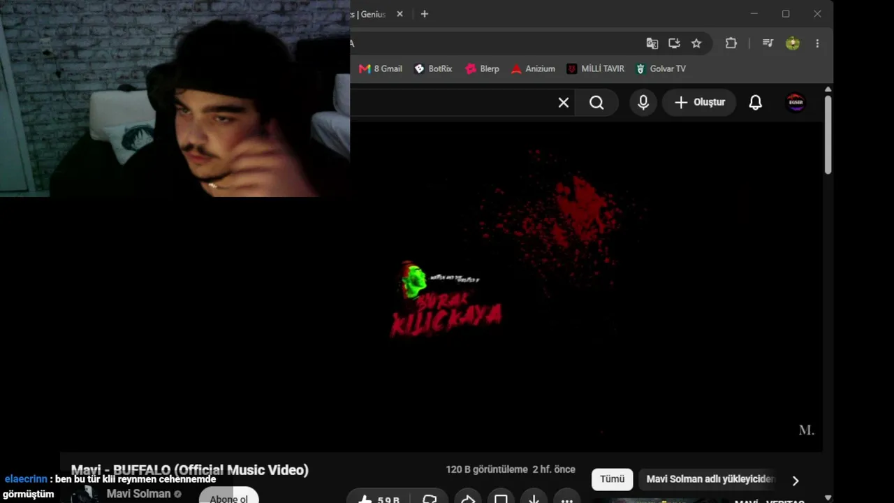This screenshot has width=894, height=503.
Task: Open the media controls icon in Chrome toolbar
Action: (768, 43)
